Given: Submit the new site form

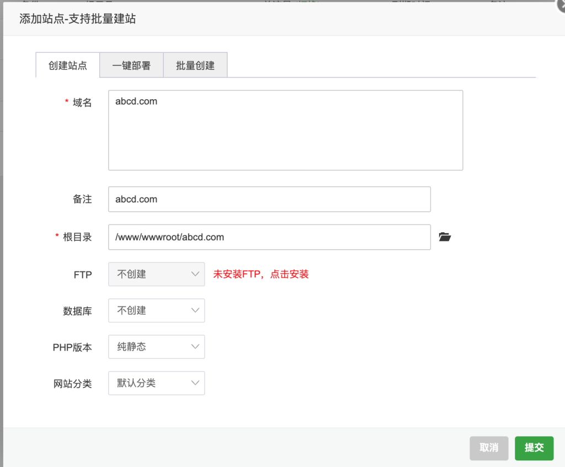Looking at the screenshot, I should click(x=534, y=448).
